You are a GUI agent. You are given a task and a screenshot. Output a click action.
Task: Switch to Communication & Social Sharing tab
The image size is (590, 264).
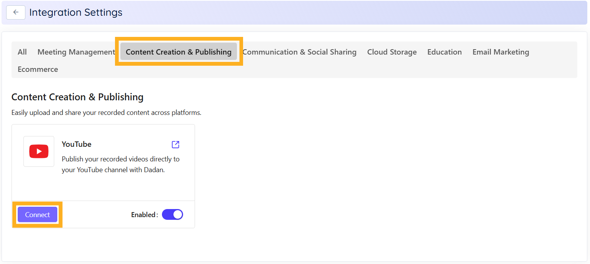coord(300,51)
